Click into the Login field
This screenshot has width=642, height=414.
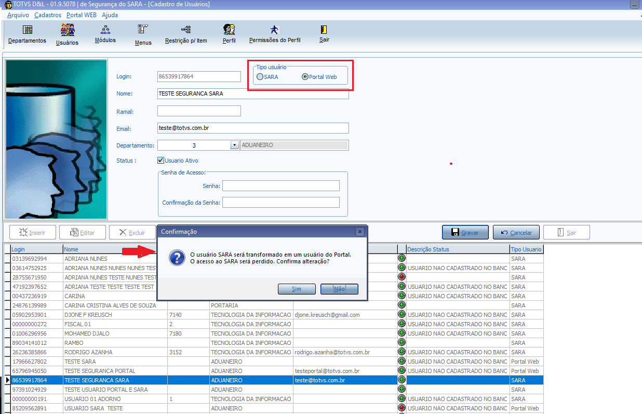tap(199, 76)
